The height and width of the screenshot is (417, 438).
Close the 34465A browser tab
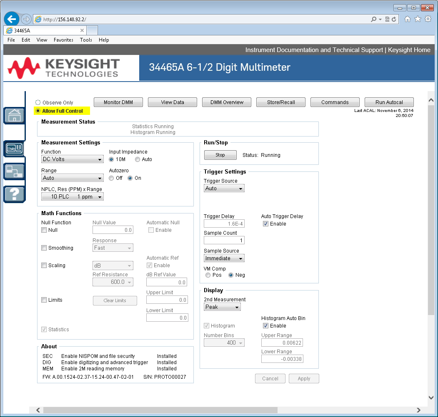click(x=82, y=30)
